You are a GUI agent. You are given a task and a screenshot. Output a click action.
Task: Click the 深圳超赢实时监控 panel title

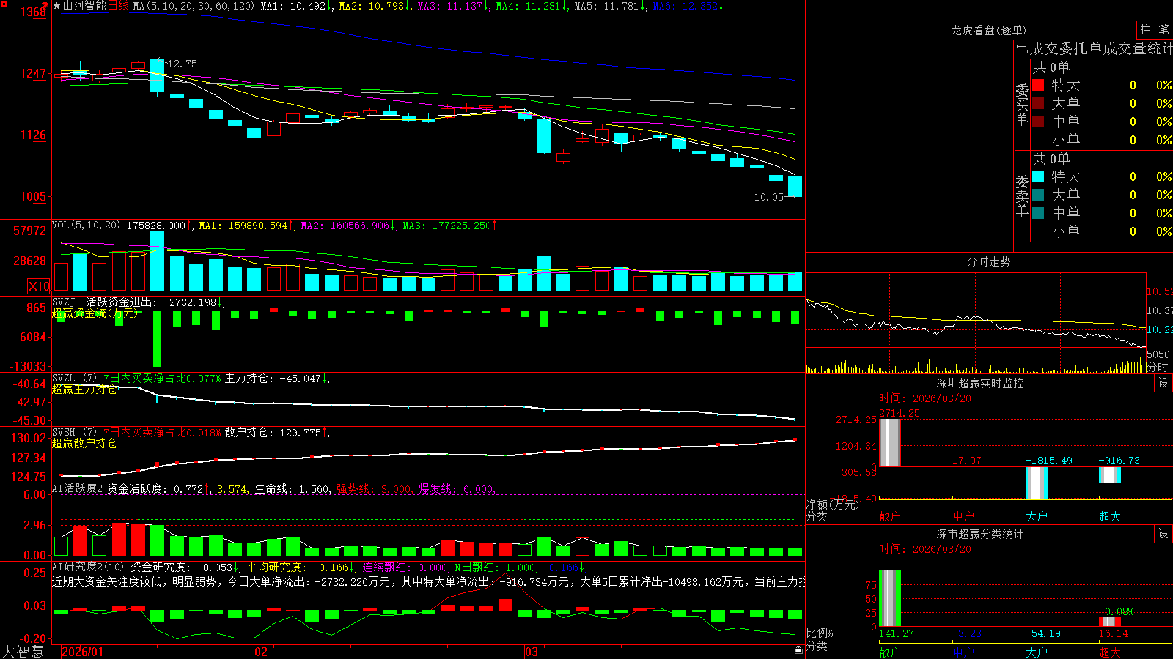[x=980, y=383]
